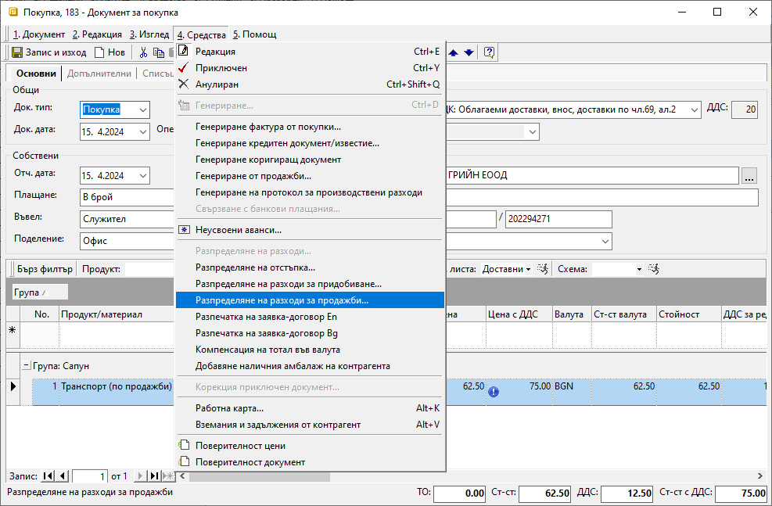Viewport: 772px width, 506px height.
Task: Click the Cut scissors icon in toolbar
Action: tap(143, 52)
